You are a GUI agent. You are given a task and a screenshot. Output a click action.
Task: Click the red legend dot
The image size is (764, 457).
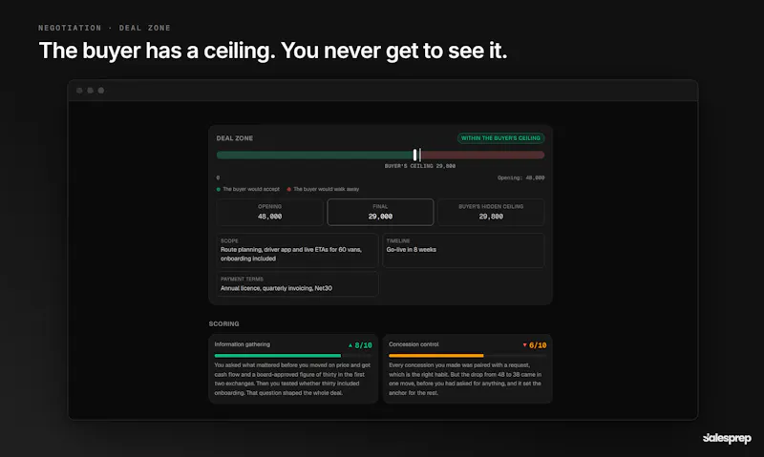(x=289, y=189)
